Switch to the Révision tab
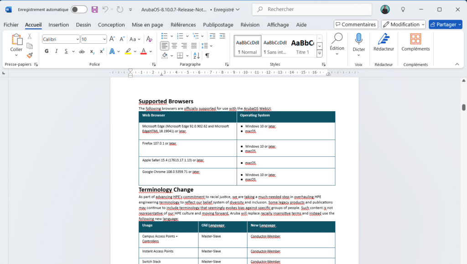The width and height of the screenshot is (467, 264). tap(250, 25)
